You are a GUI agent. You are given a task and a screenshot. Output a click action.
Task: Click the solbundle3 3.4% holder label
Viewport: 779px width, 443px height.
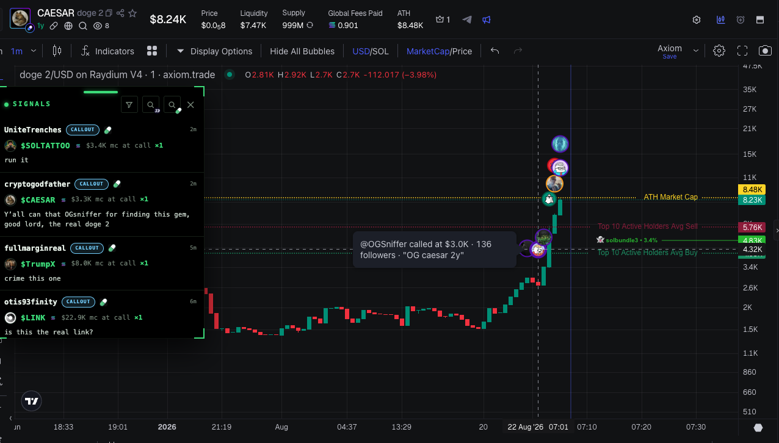[628, 240]
